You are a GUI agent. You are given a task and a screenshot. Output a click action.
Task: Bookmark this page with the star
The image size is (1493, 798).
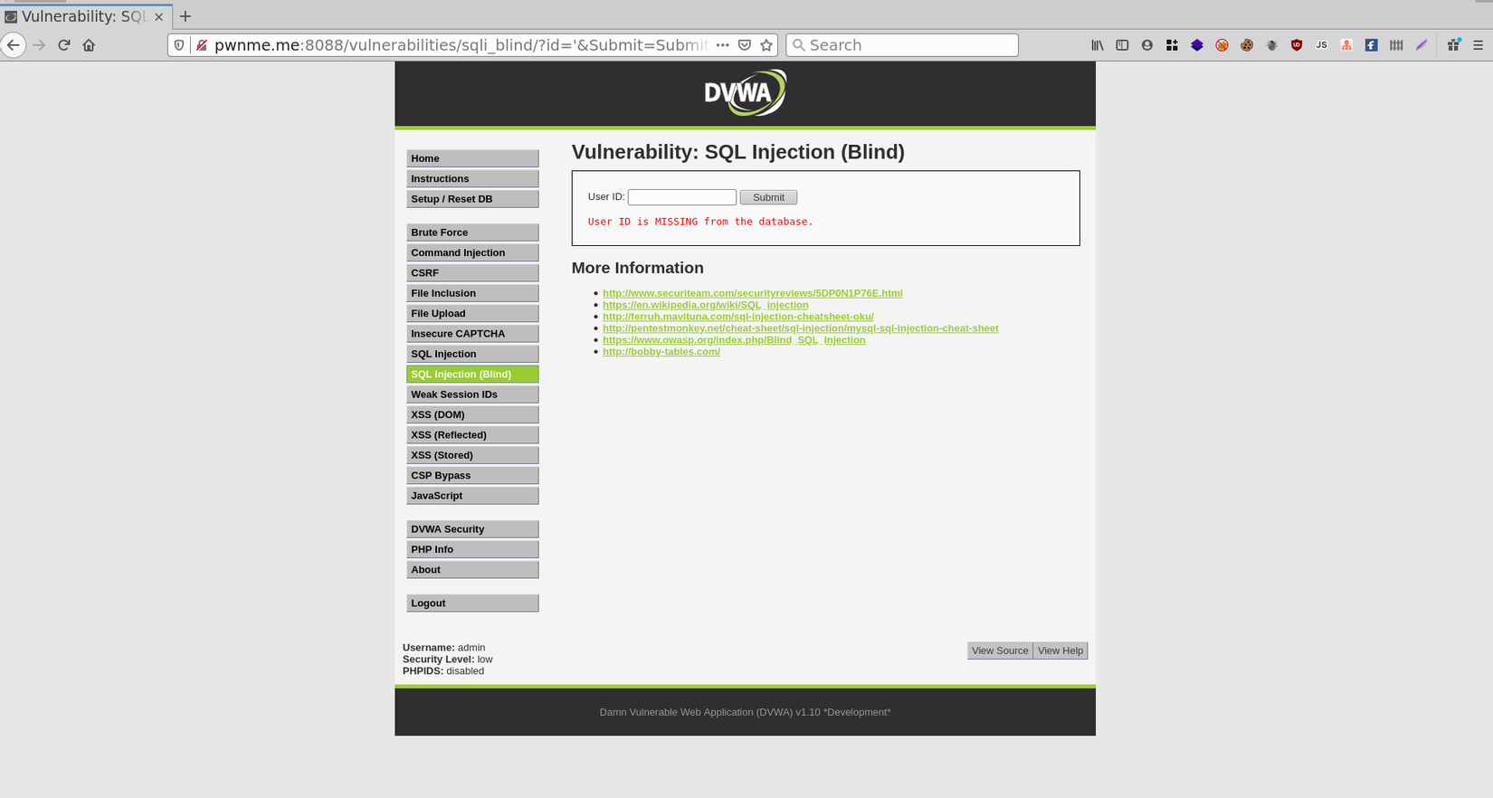pos(766,45)
